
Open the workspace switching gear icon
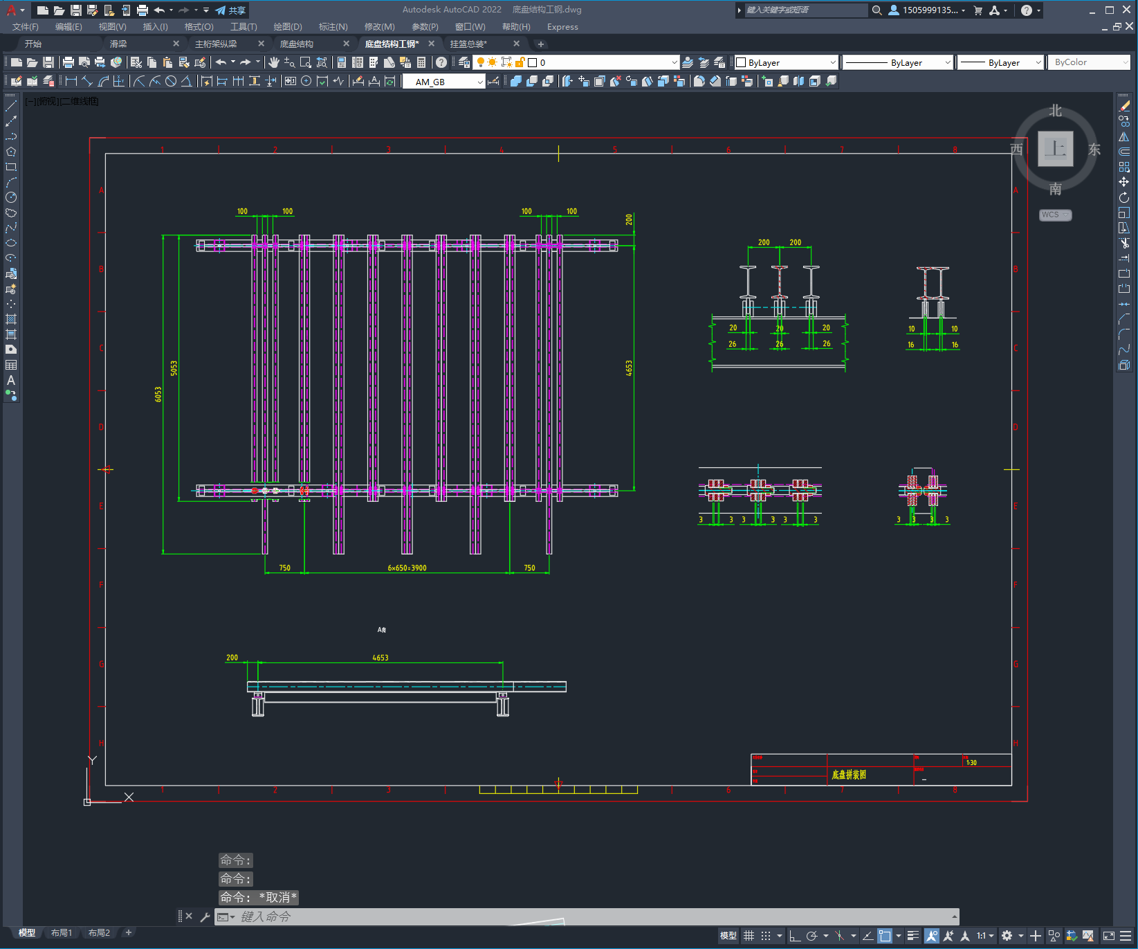[1007, 936]
